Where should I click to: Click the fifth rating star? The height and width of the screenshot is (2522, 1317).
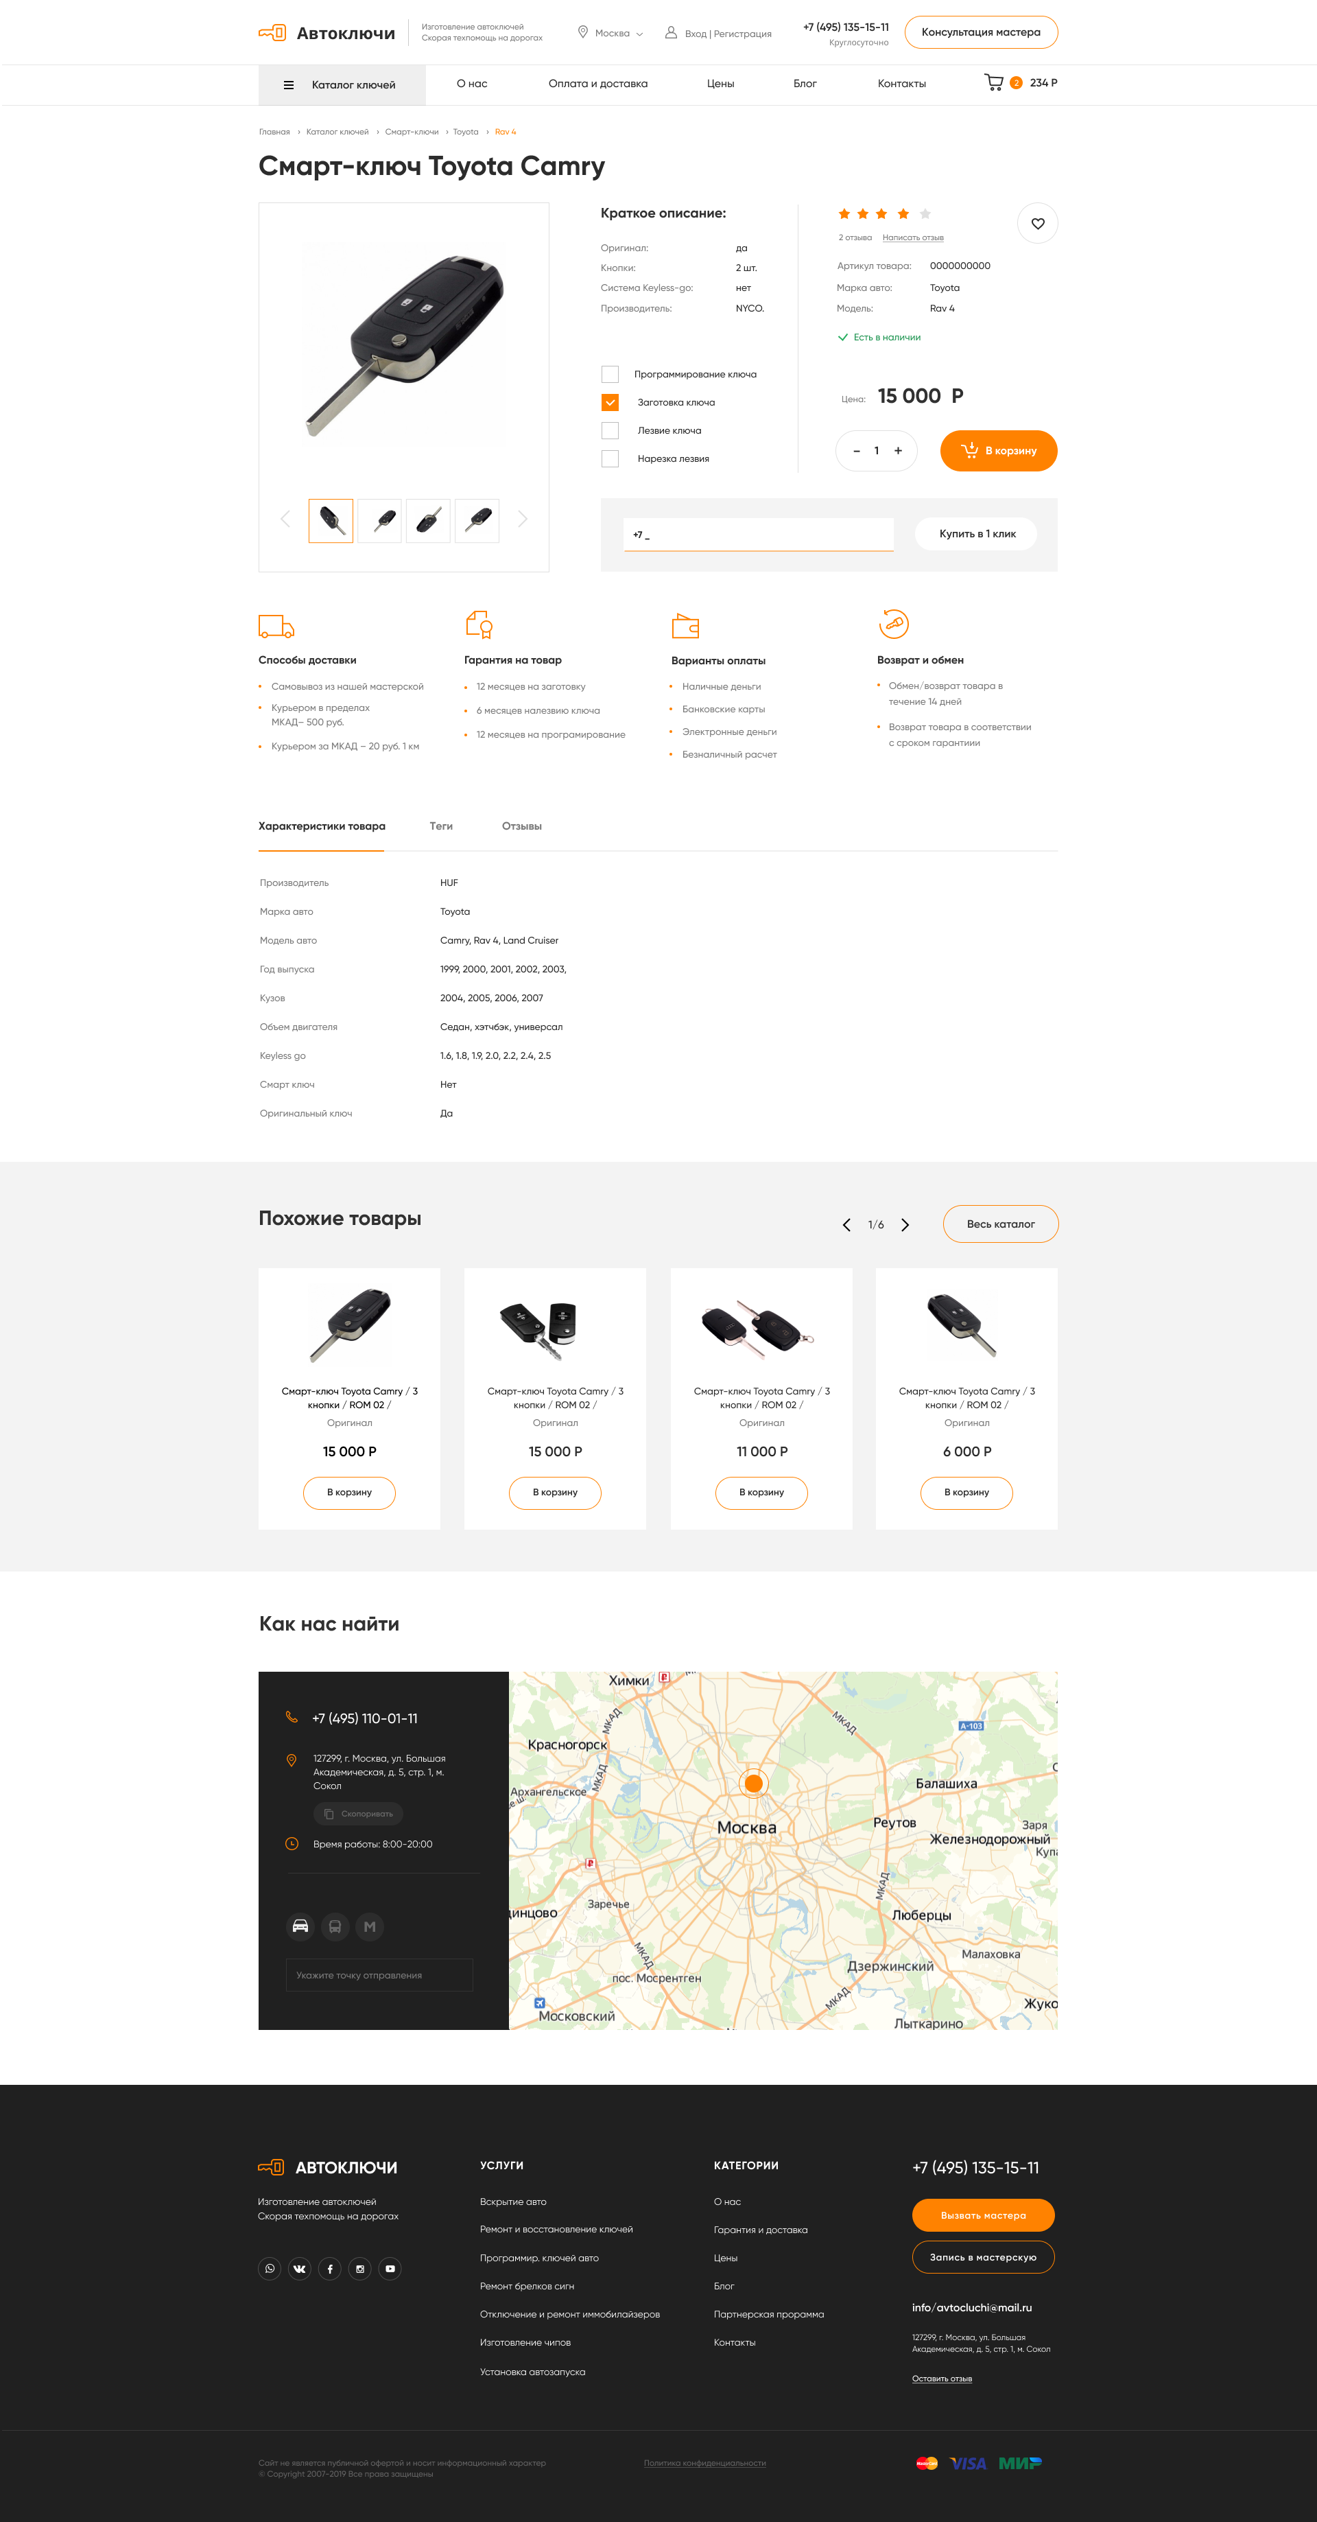(x=925, y=213)
